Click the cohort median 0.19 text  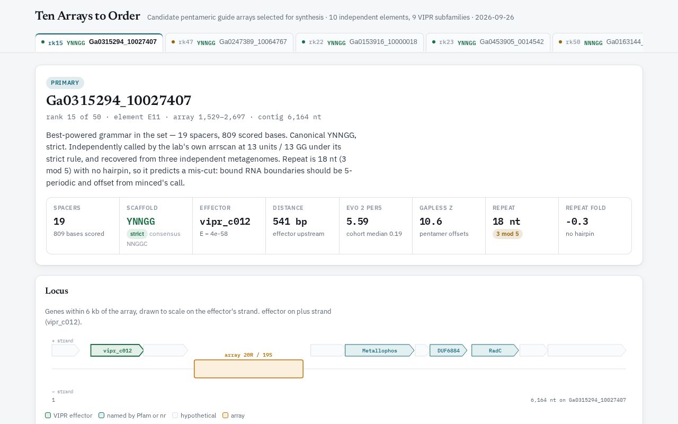tap(374, 234)
